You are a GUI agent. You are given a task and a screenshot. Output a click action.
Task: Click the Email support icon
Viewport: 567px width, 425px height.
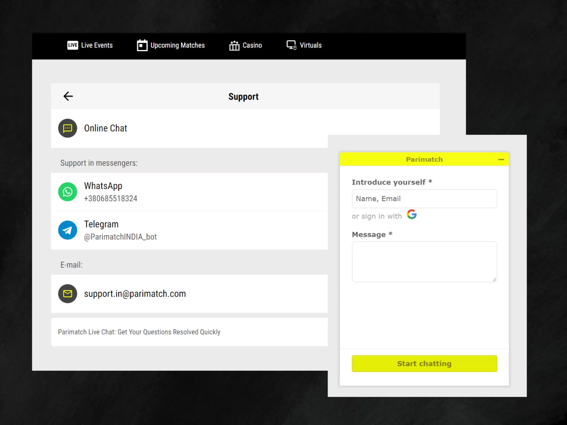[67, 293]
